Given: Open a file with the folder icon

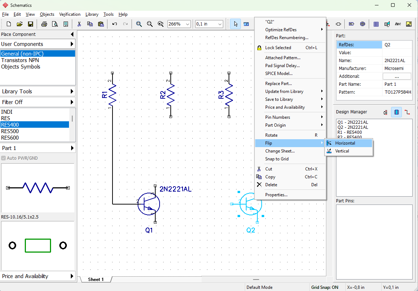Looking at the screenshot, I should pos(19,24).
